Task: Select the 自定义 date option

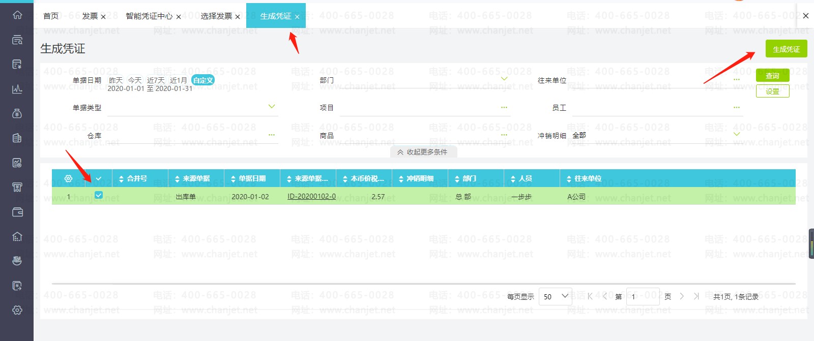Action: point(203,80)
